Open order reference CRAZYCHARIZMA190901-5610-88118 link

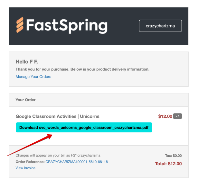pos(77,162)
